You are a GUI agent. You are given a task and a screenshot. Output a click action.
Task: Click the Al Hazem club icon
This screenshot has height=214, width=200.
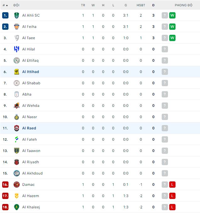pyautogui.click(x=17, y=196)
